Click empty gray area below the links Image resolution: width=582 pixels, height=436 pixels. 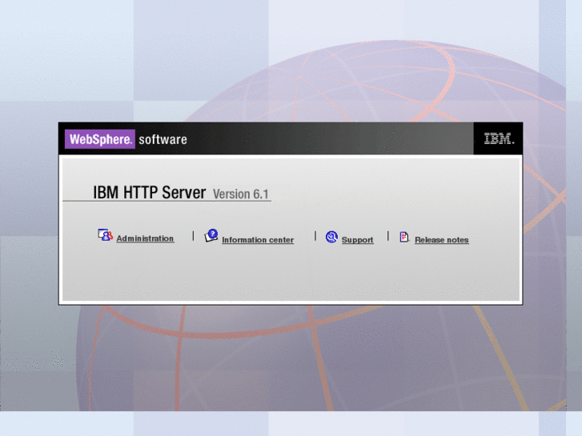tap(288, 276)
